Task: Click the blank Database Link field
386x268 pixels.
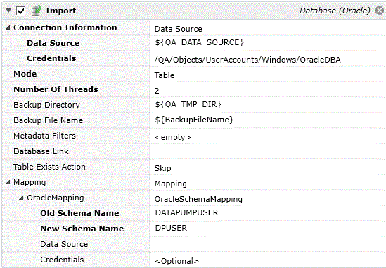Action: coord(268,151)
